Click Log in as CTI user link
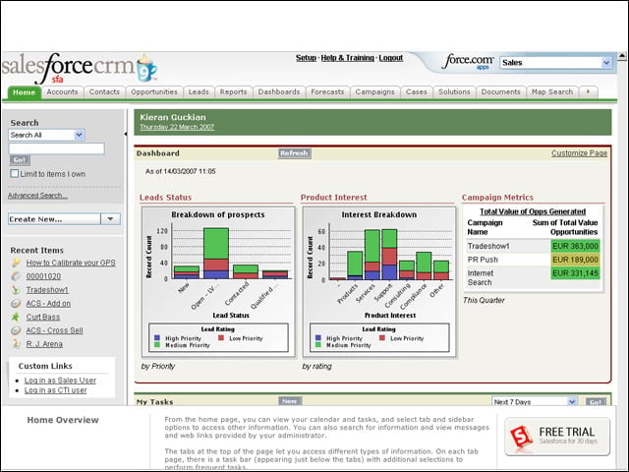 [x=55, y=390]
